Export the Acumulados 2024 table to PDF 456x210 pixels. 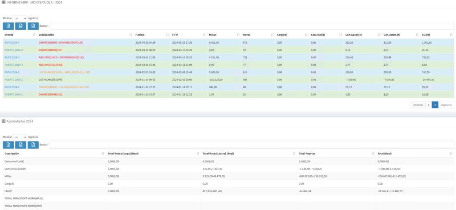tap(33, 145)
